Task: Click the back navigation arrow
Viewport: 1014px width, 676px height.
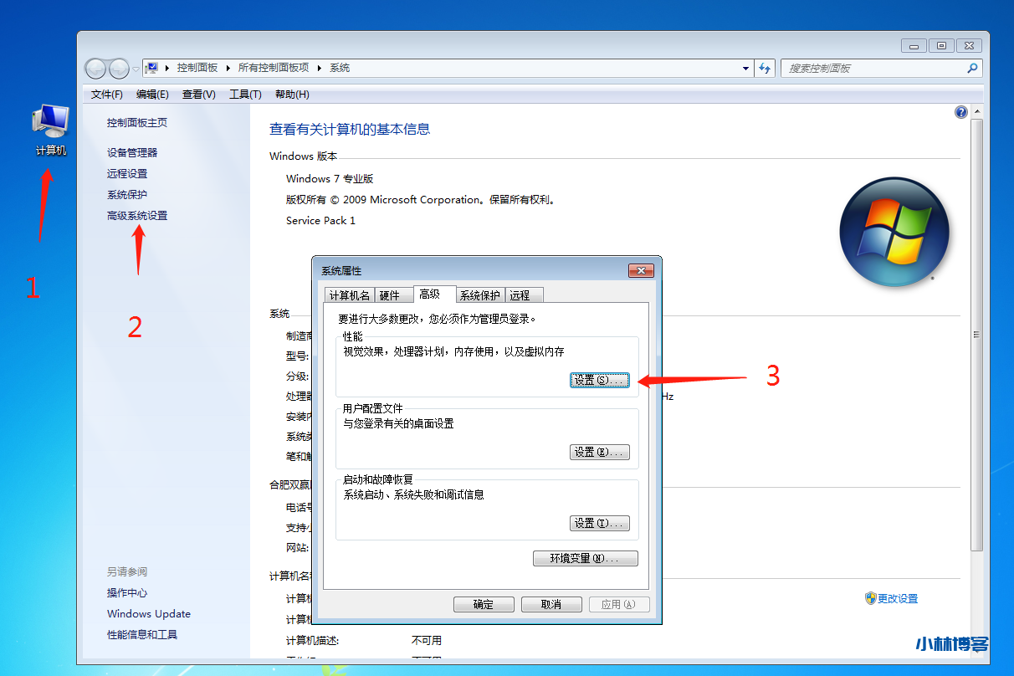Action: [95, 68]
